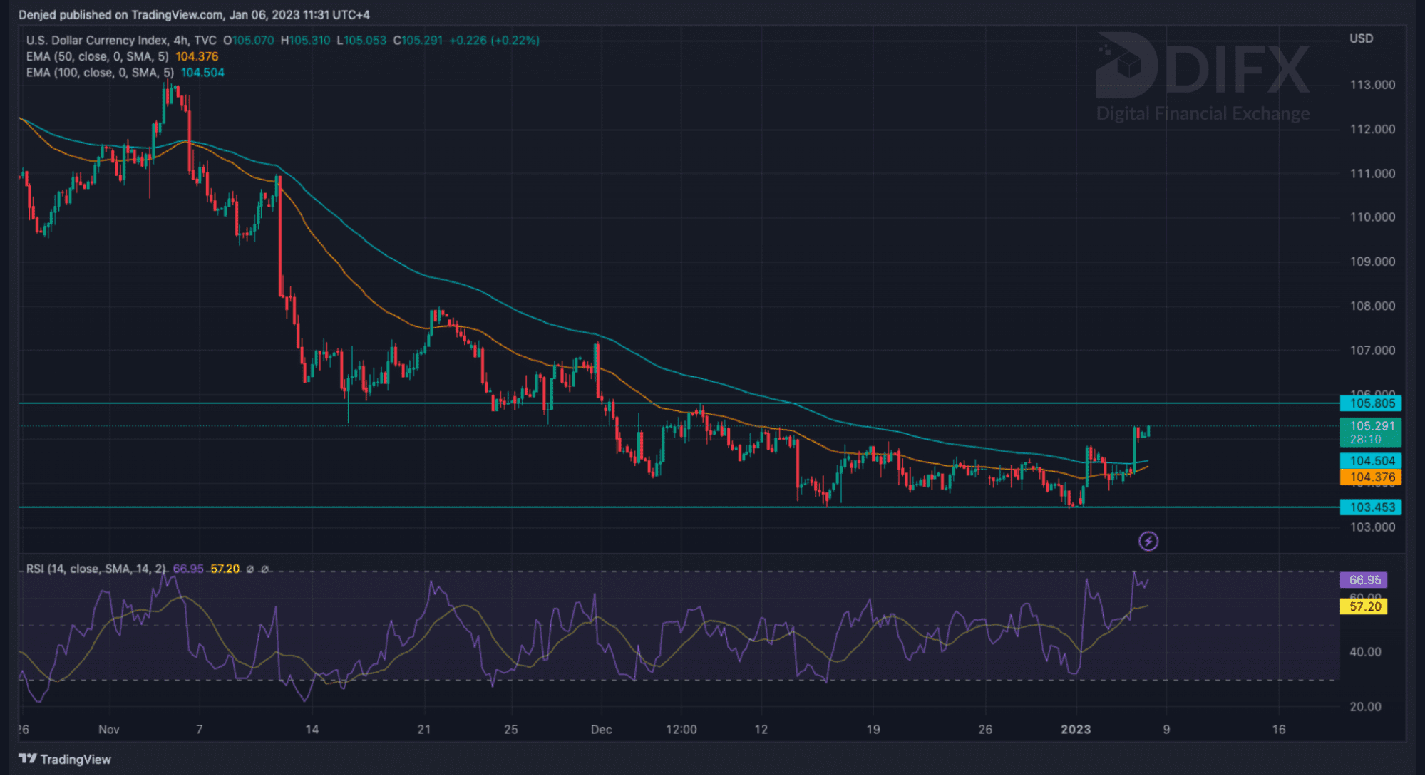Click the 2023 marker on time axis
Viewport: 1425px width, 776px height.
pyautogui.click(x=1076, y=729)
